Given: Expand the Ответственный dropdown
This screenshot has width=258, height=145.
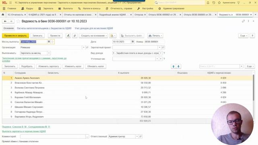Looking at the screenshot, I should tap(137, 137).
